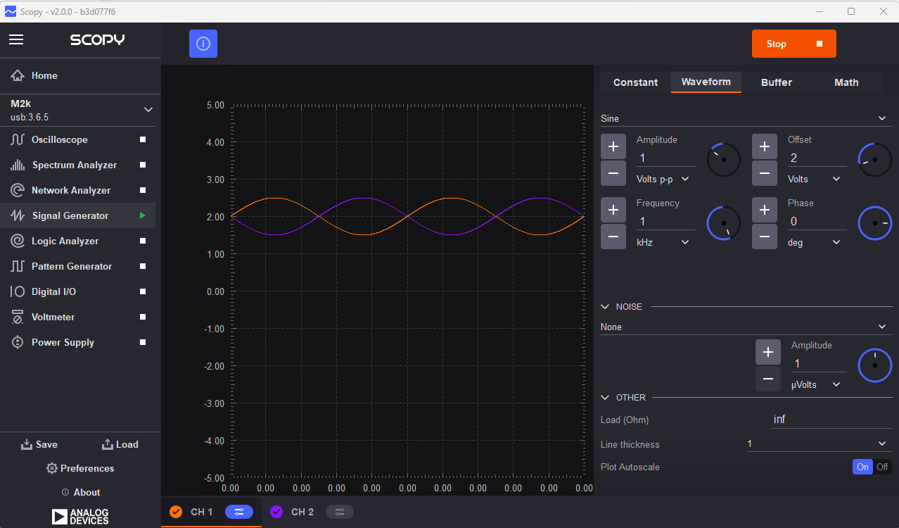Image resolution: width=899 pixels, height=528 pixels.
Task: Click the Network Analyzer icon
Action: (18, 190)
